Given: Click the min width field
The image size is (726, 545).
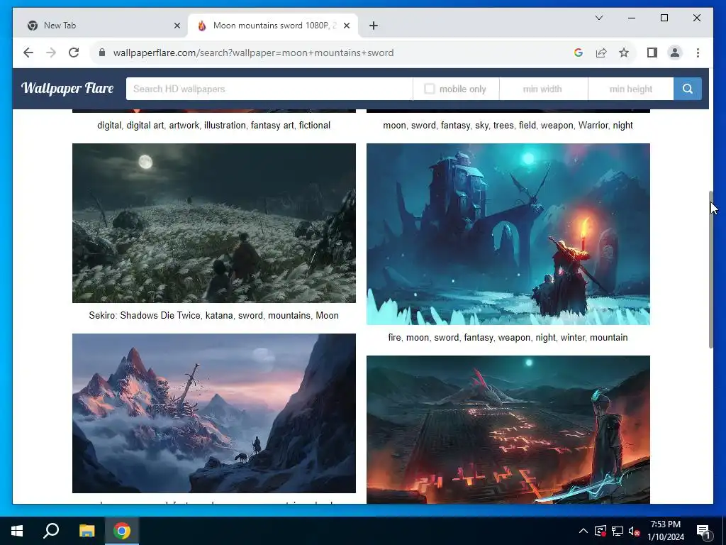Looking at the screenshot, I should 543,89.
